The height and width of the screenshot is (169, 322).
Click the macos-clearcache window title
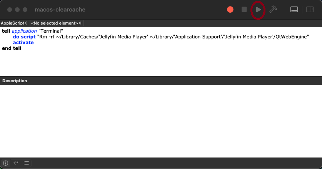point(60,10)
